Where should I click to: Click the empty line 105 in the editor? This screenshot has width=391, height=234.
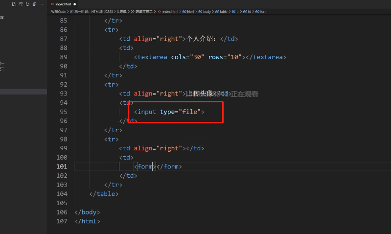pyautogui.click(x=232, y=203)
